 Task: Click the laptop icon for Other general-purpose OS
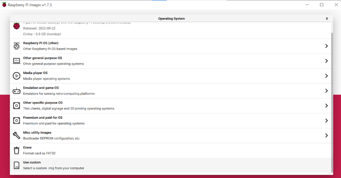16,61
